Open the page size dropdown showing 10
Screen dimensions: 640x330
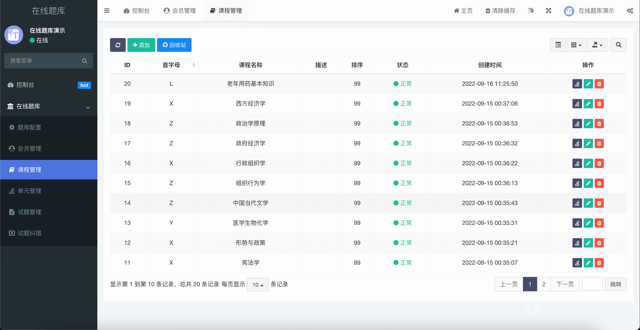[257, 285]
